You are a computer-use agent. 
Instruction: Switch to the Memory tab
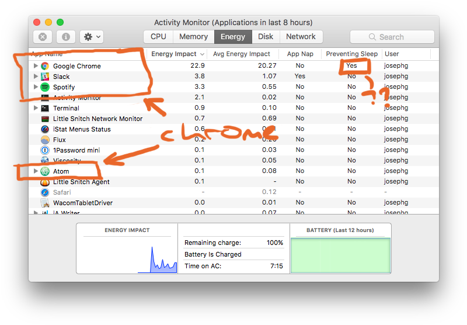194,37
